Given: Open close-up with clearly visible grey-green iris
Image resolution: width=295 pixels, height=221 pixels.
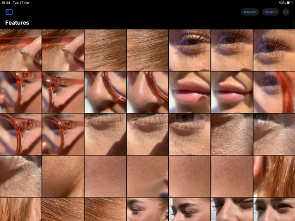Looking at the screenshot, I should point(190,134).
